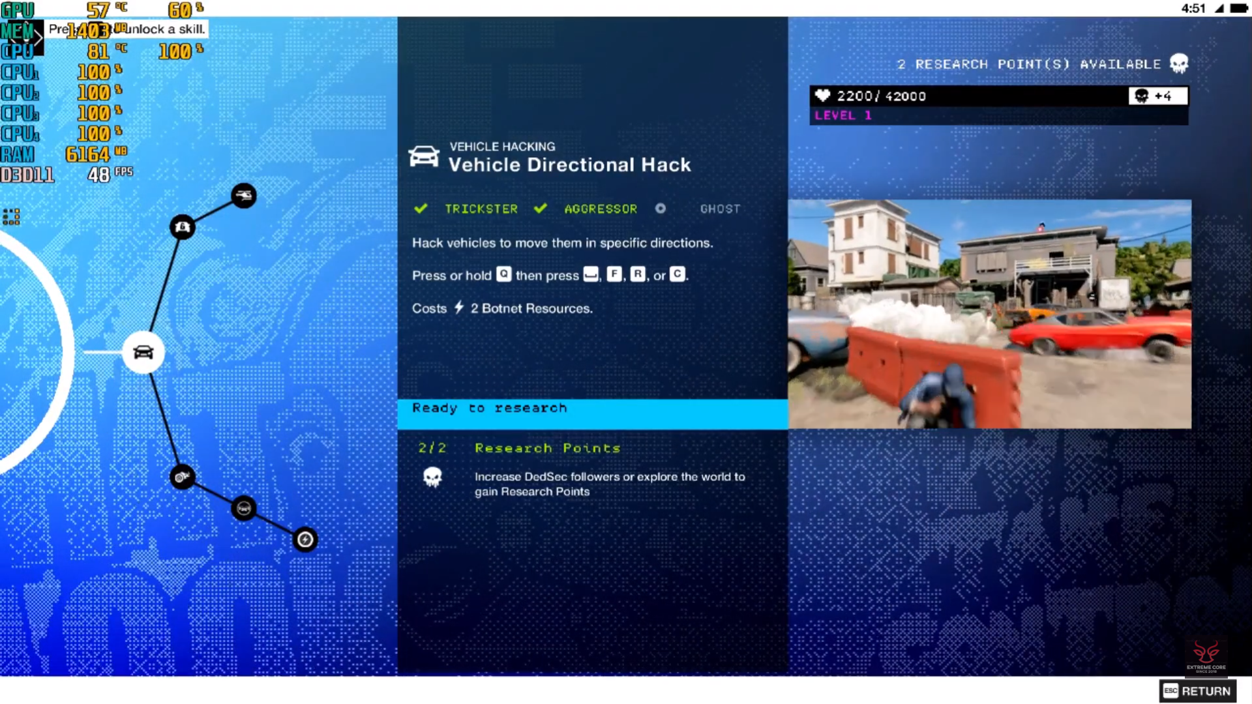Click the botnet lightning cost icon

(x=459, y=308)
